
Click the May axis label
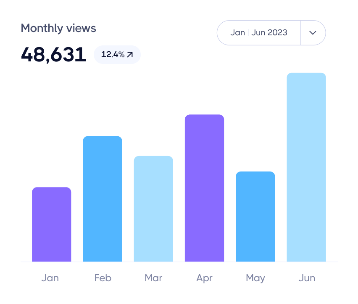pos(255,278)
